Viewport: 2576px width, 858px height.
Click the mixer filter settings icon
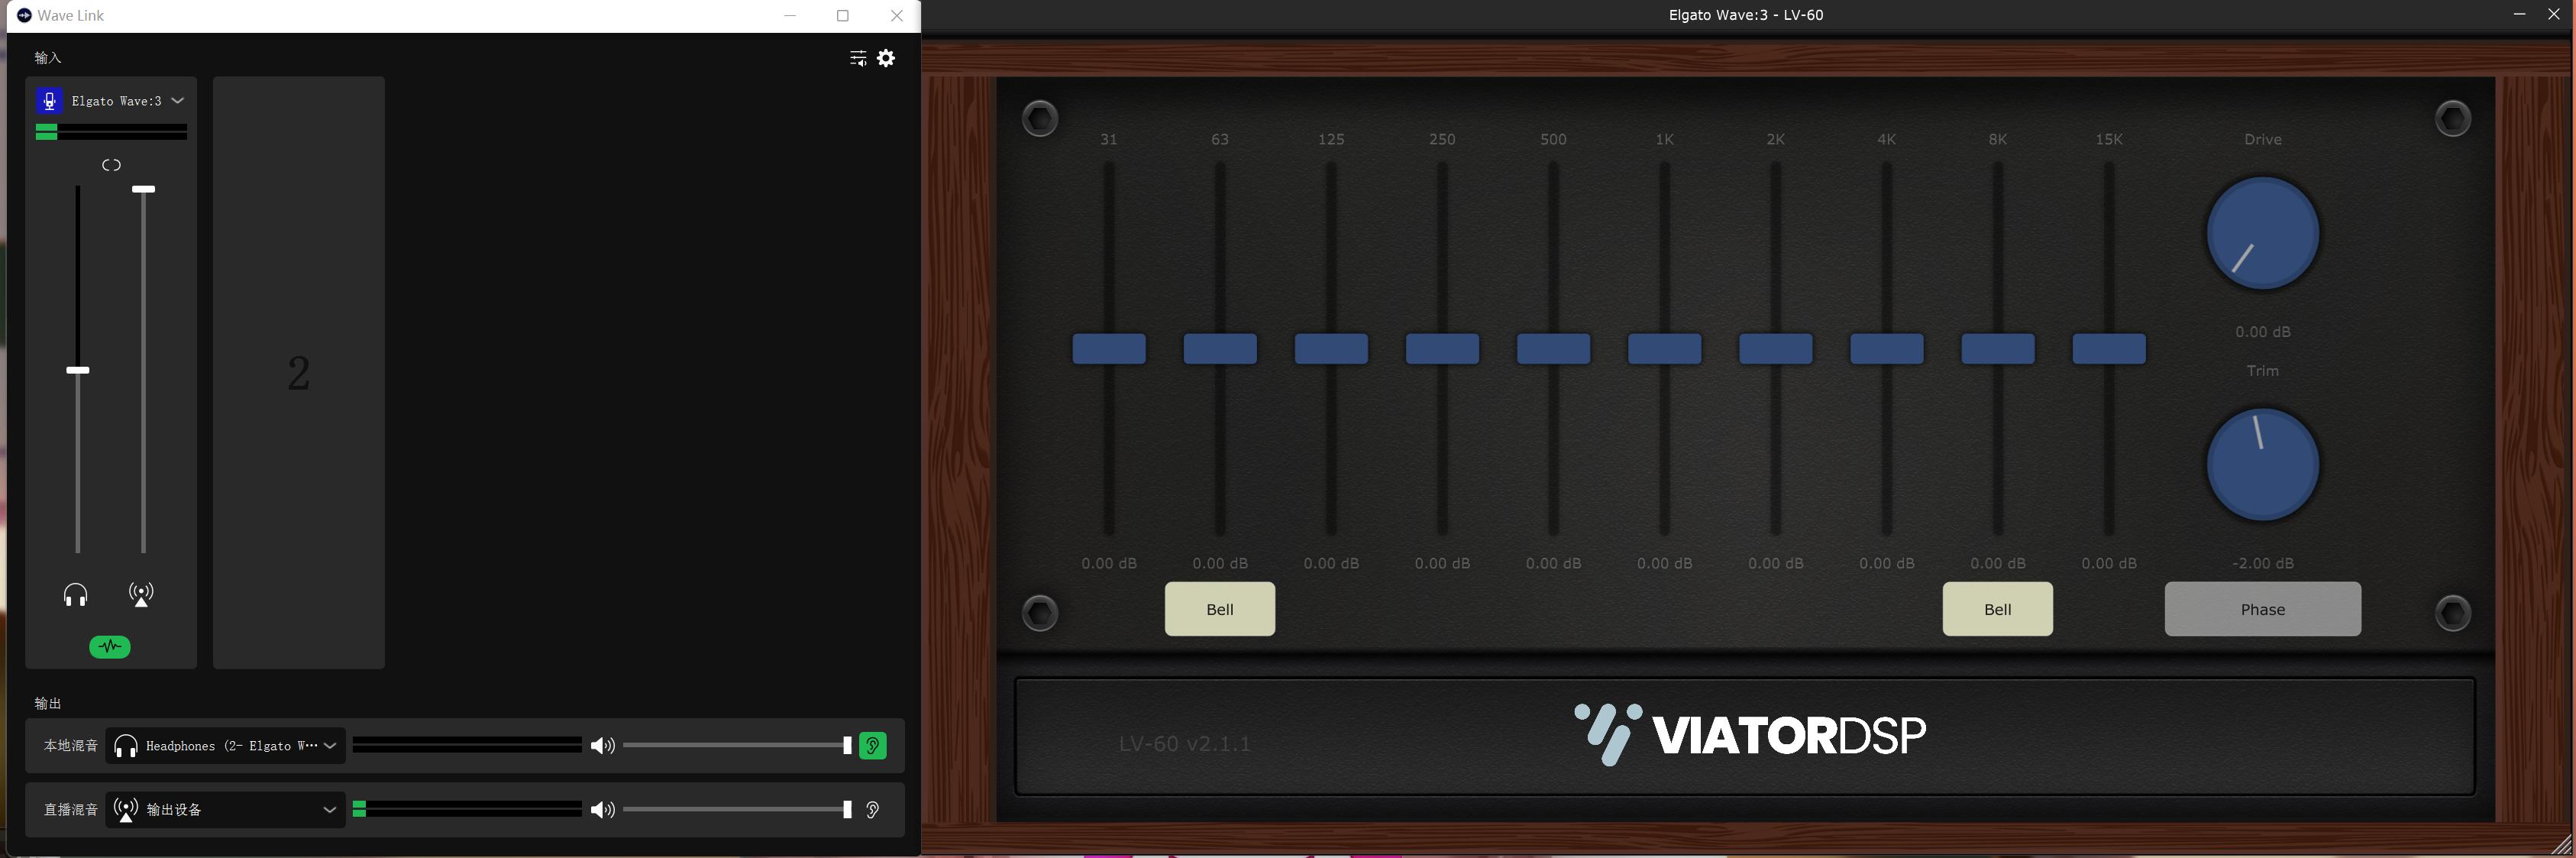click(857, 58)
